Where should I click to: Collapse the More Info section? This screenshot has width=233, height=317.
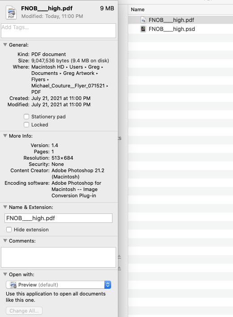coord(5,136)
